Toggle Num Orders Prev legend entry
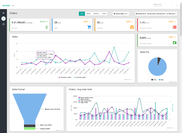 click(86, 98)
